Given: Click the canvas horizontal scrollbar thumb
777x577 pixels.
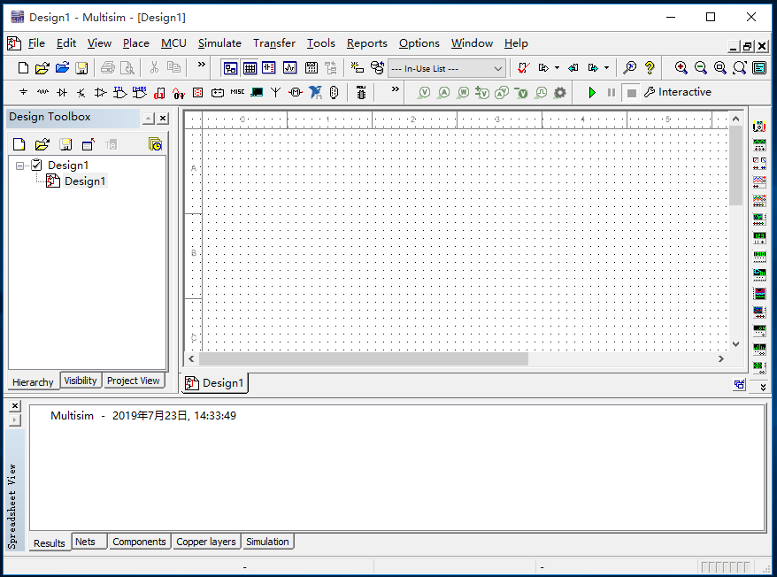Looking at the screenshot, I should click(363, 359).
